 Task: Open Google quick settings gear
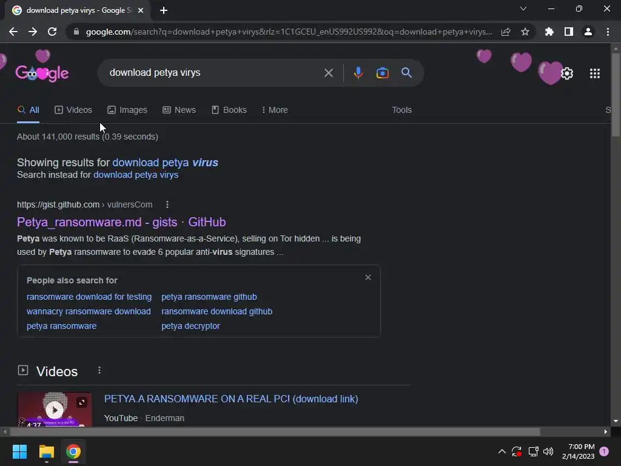[x=567, y=73]
